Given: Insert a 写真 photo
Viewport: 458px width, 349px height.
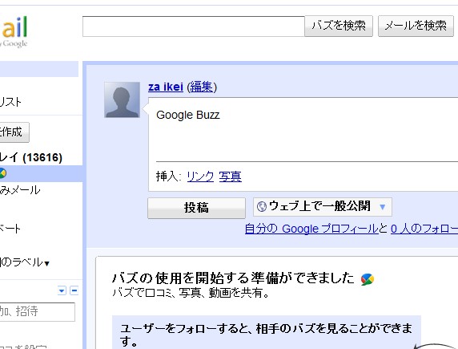Looking at the screenshot, I should click(230, 177).
